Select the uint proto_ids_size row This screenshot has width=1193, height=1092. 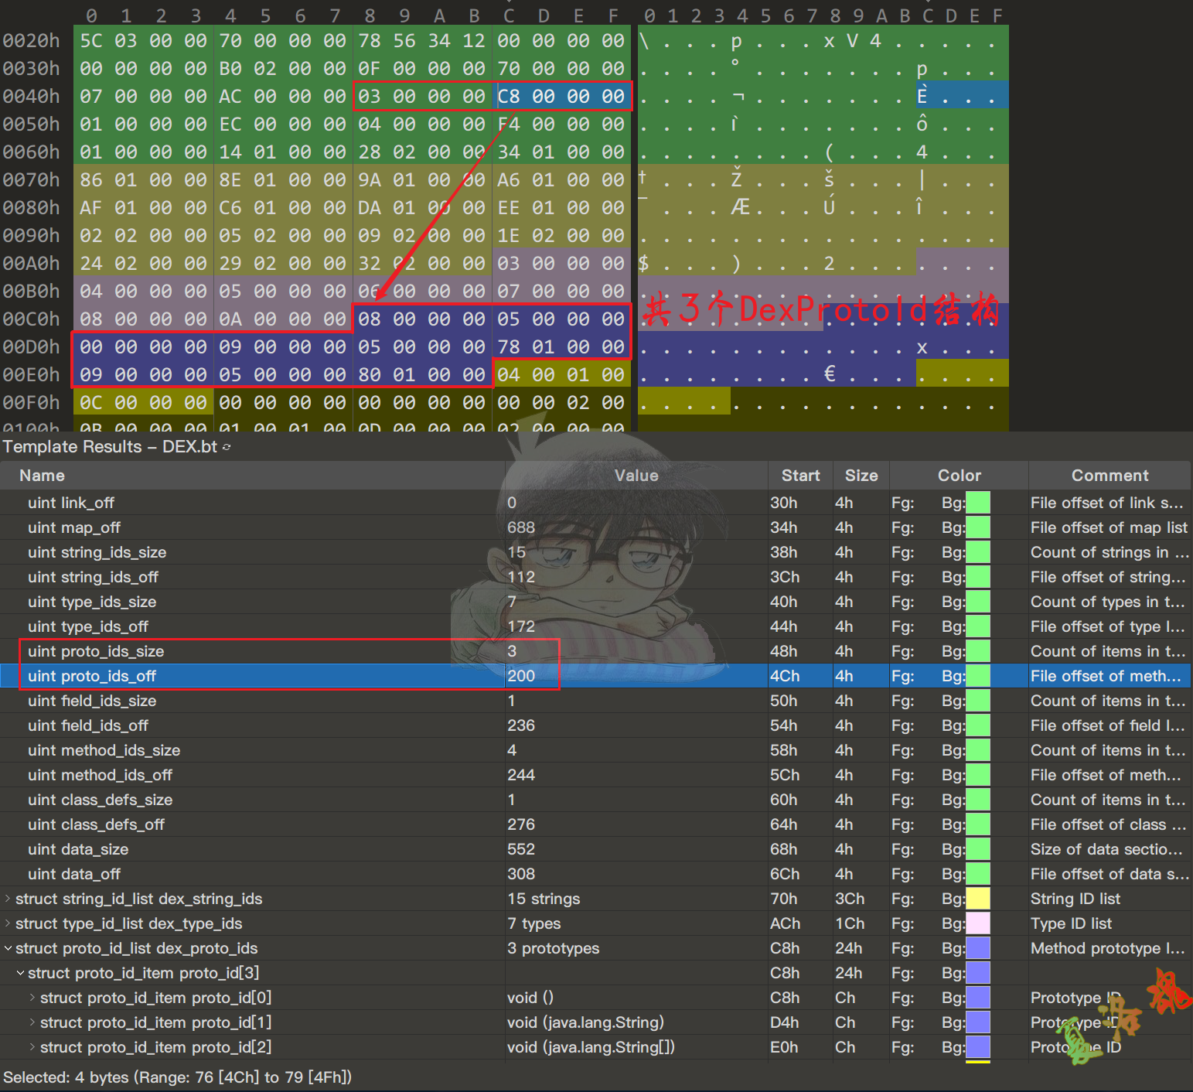pos(96,651)
